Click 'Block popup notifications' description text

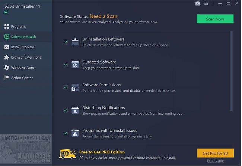133,114
